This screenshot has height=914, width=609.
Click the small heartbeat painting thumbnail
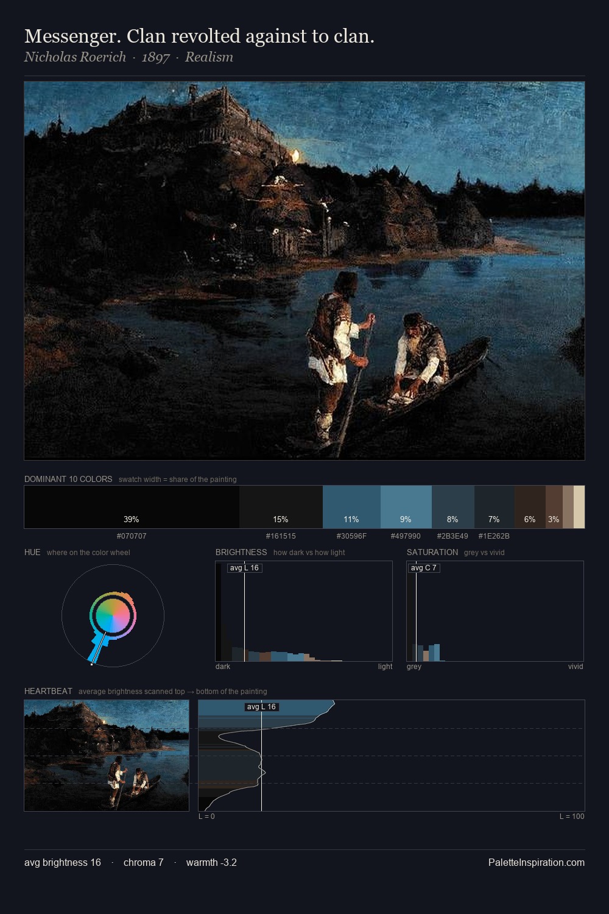pos(107,756)
